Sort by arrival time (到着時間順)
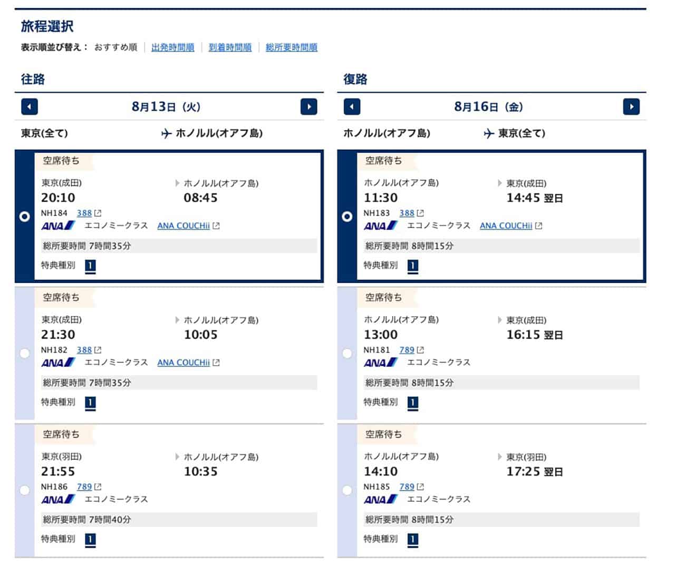This screenshot has height=568, width=675. (230, 47)
